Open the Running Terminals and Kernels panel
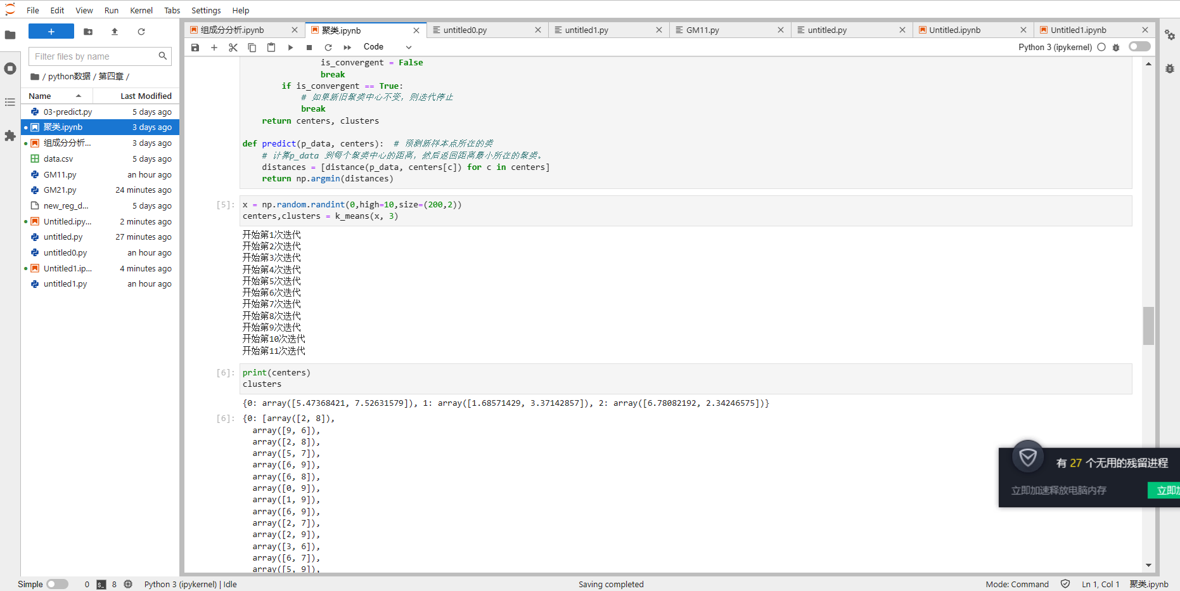 (x=10, y=68)
